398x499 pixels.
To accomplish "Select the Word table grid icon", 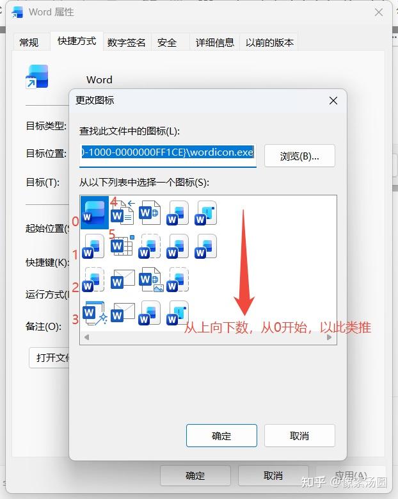I will [122, 246].
